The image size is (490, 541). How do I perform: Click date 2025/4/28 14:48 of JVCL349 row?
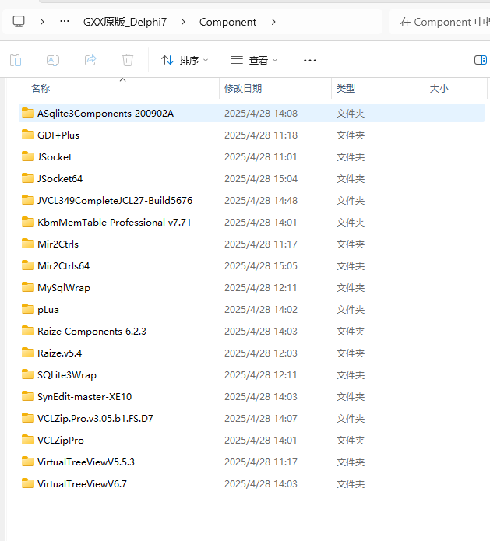click(261, 201)
